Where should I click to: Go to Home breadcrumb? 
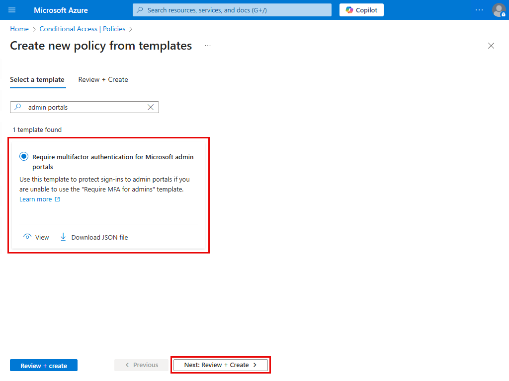pyautogui.click(x=19, y=29)
